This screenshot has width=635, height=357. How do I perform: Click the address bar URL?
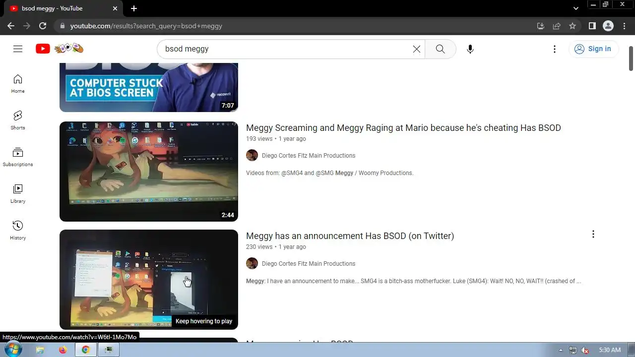(146, 26)
